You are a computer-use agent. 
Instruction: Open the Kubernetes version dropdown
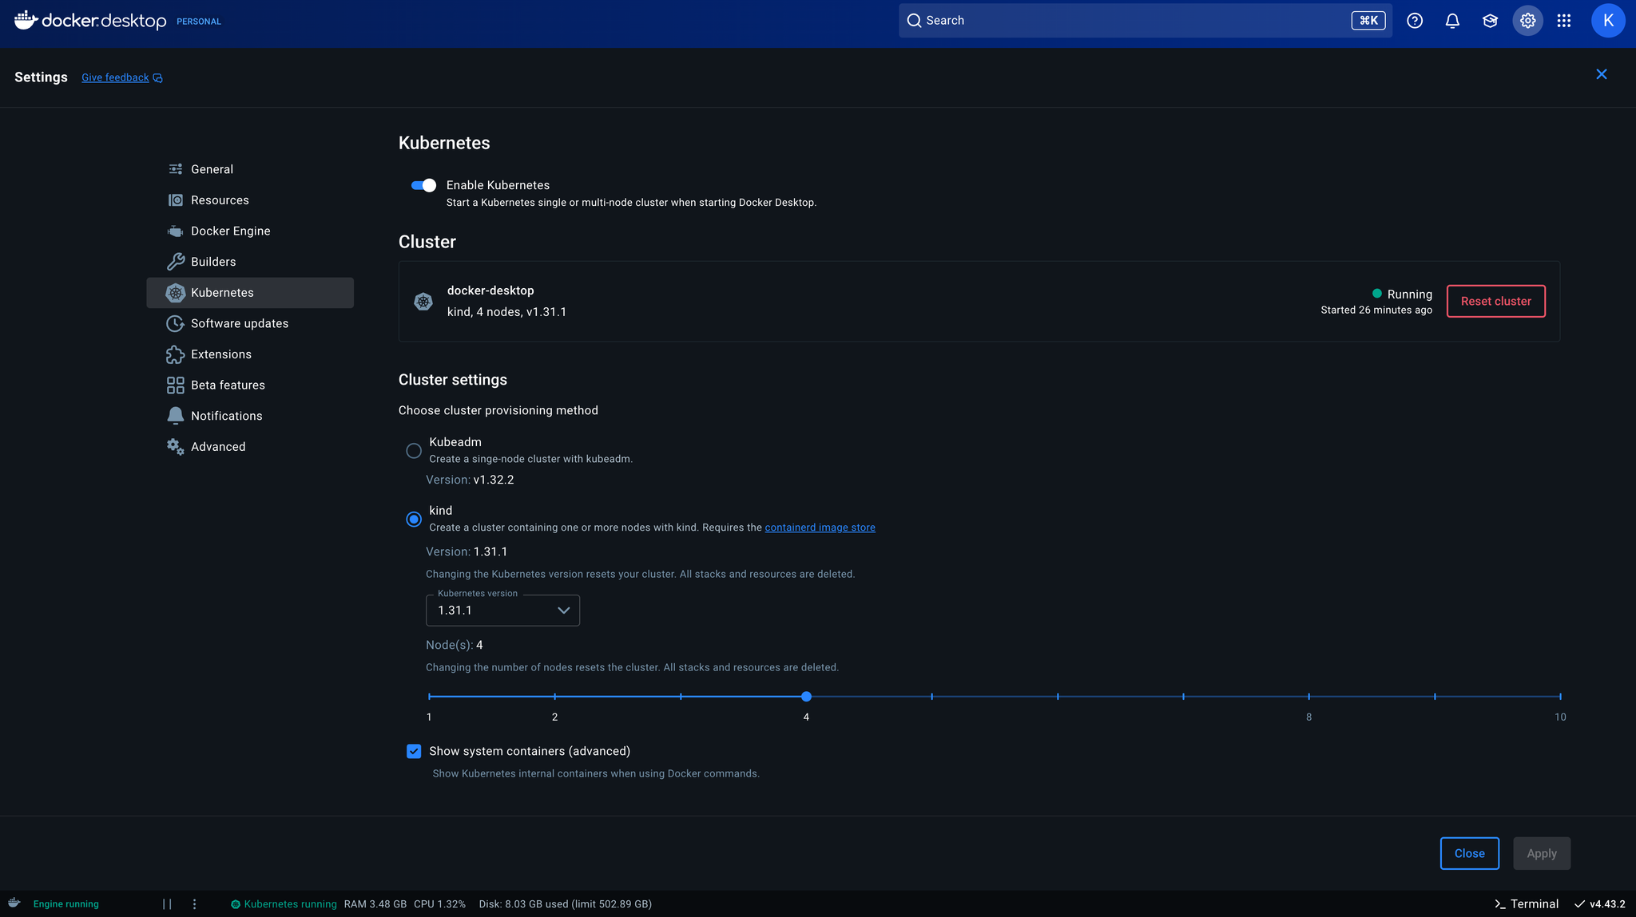pyautogui.click(x=502, y=611)
